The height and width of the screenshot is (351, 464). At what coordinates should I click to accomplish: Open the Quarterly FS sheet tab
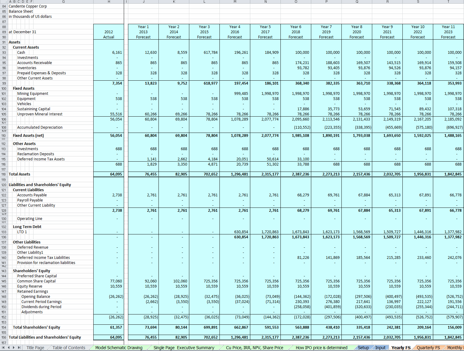click(x=428, y=348)
